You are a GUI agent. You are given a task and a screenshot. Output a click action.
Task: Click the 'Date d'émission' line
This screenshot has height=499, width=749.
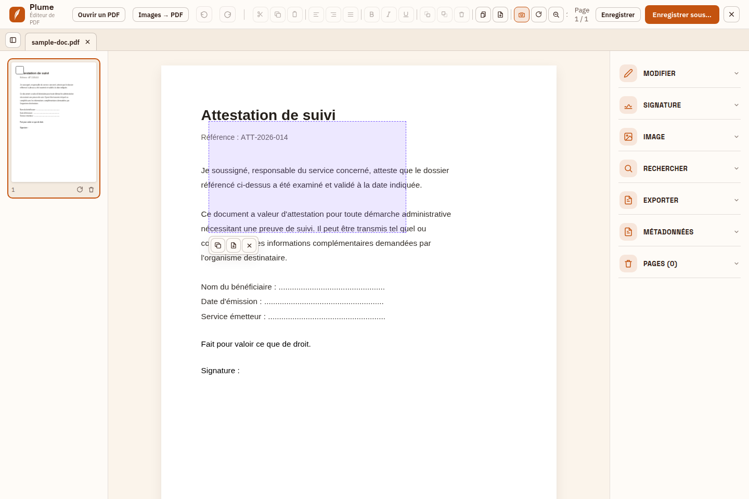click(x=292, y=301)
